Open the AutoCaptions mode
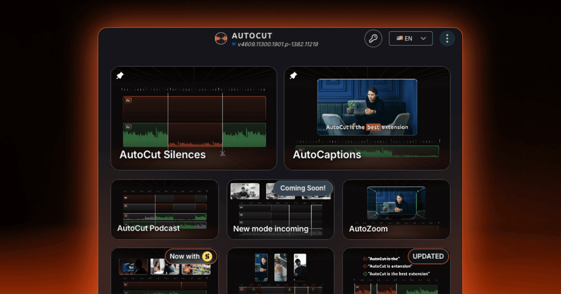 [x=367, y=118]
